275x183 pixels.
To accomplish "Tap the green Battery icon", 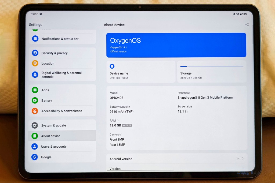I will pyautogui.click(x=35, y=100).
